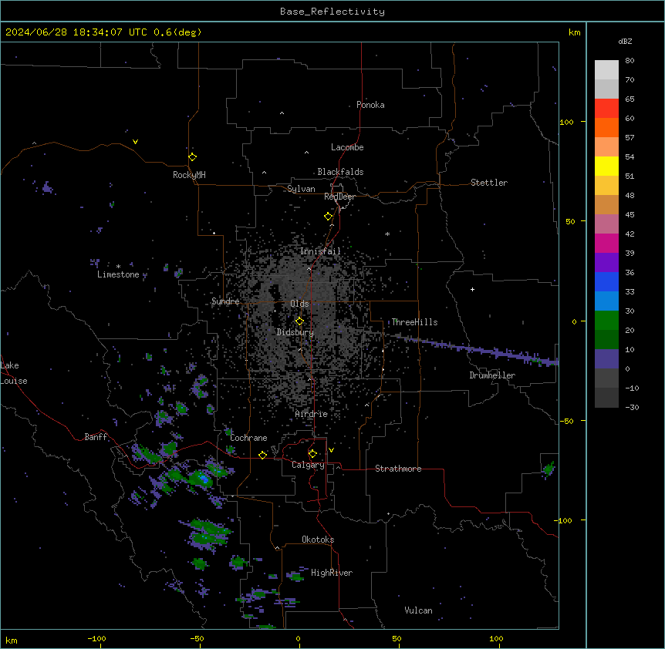Click the Sylvan label
The width and height of the screenshot is (665, 649).
pos(301,189)
